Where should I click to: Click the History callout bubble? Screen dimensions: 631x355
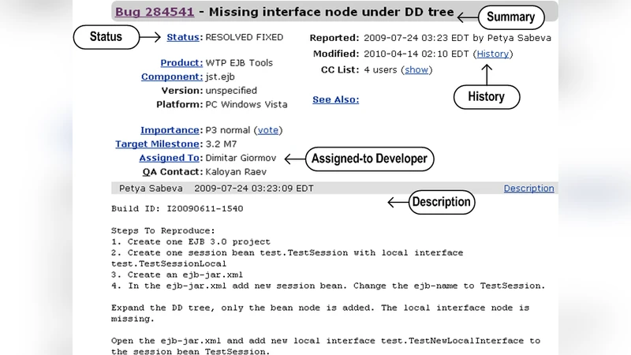(486, 96)
